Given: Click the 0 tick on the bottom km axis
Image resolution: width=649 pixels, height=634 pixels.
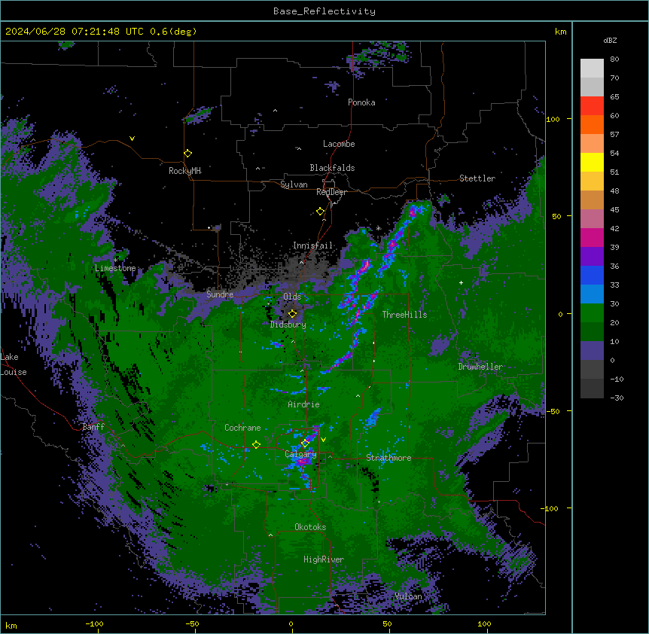Looking at the screenshot, I should (291, 623).
